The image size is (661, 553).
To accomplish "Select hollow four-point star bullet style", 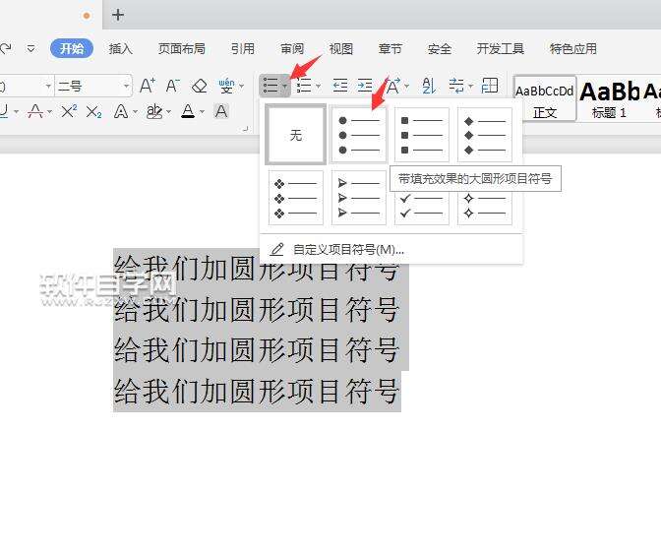I will (x=485, y=207).
